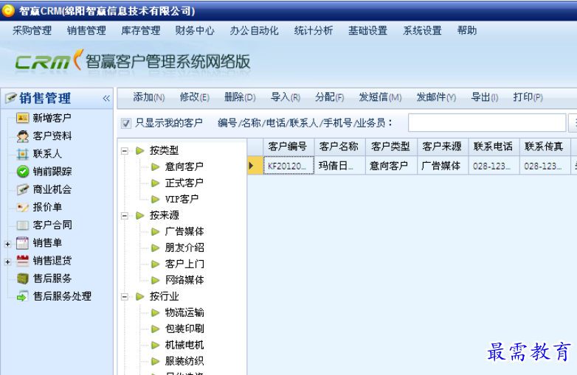Open the 库存管理 menu
This screenshot has height=375, width=577.
(141, 30)
